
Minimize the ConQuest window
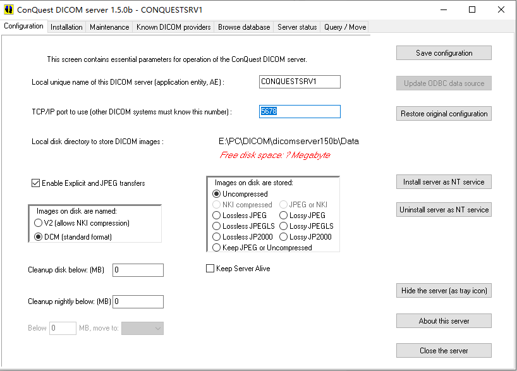pyautogui.click(x=444, y=9)
